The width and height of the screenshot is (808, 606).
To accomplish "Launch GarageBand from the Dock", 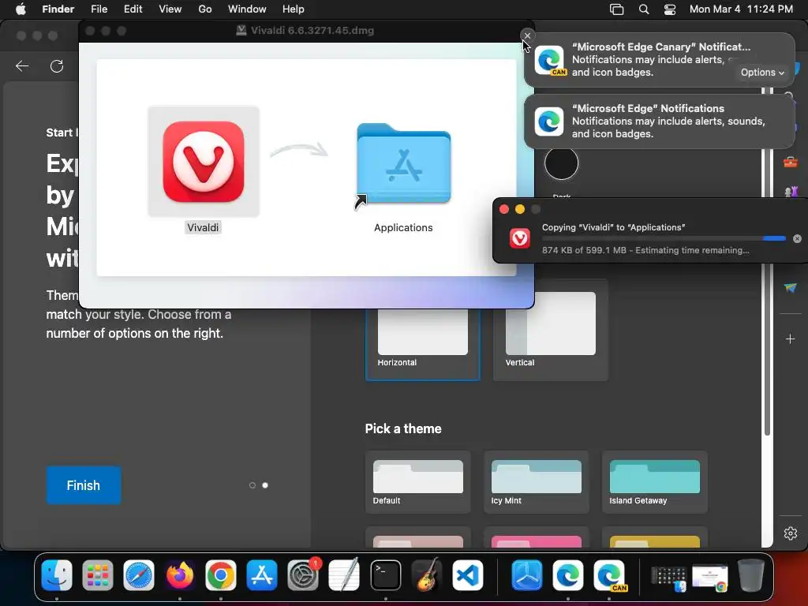I will [x=427, y=575].
